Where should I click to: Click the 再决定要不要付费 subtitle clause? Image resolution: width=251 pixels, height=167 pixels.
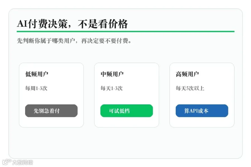pos(105,41)
